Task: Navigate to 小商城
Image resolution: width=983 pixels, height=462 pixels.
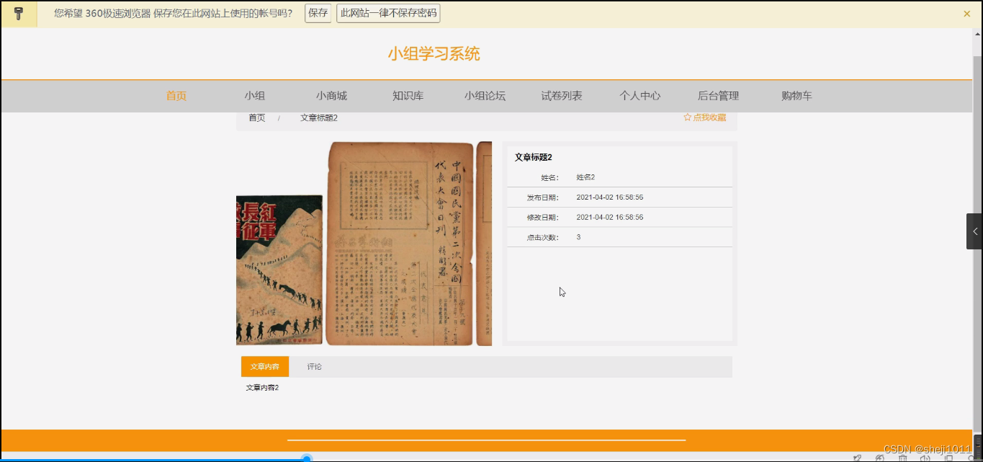Action: (x=333, y=95)
